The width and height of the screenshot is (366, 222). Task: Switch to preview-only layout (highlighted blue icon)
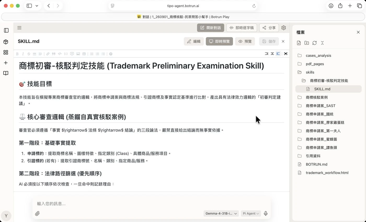coord(278,54)
